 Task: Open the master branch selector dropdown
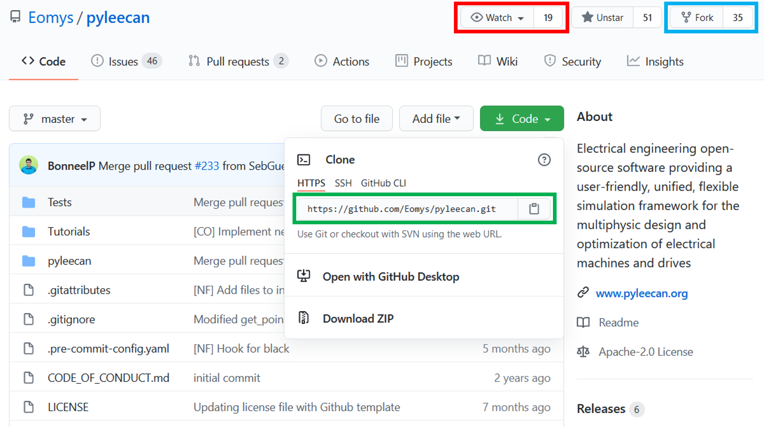point(55,118)
